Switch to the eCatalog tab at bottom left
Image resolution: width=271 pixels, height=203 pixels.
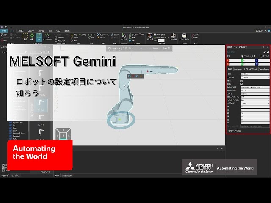(x=5, y=176)
